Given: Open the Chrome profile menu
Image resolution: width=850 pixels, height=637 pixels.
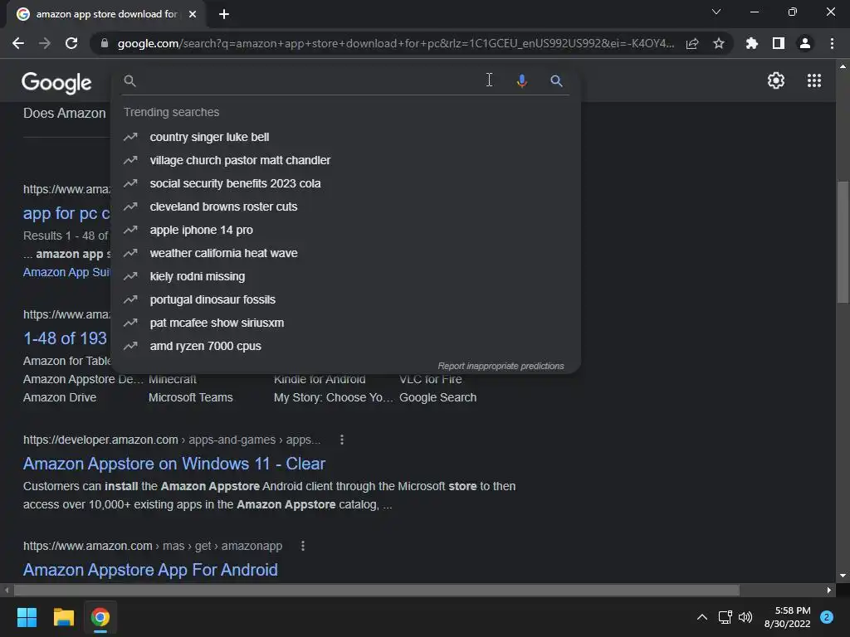Looking at the screenshot, I should point(804,43).
